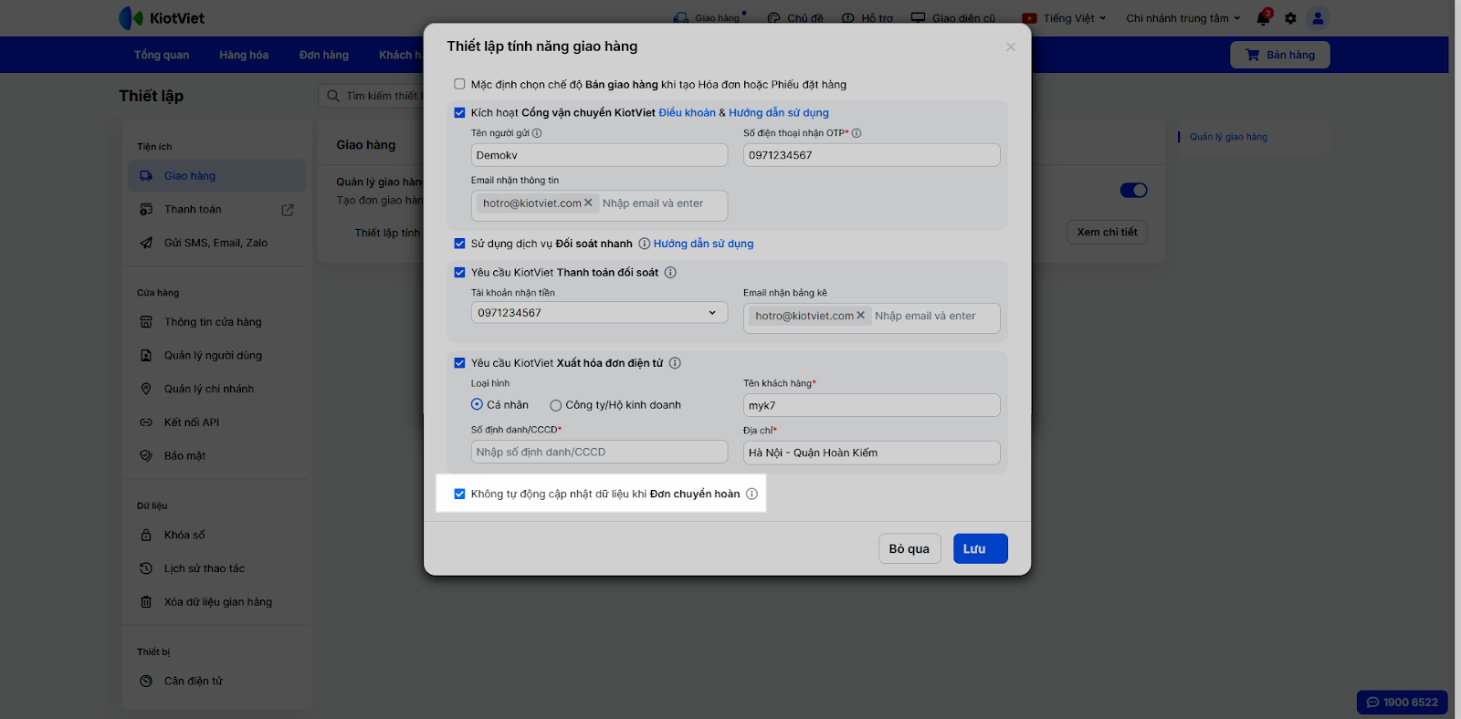Click the Địa chỉ input field

872,453
